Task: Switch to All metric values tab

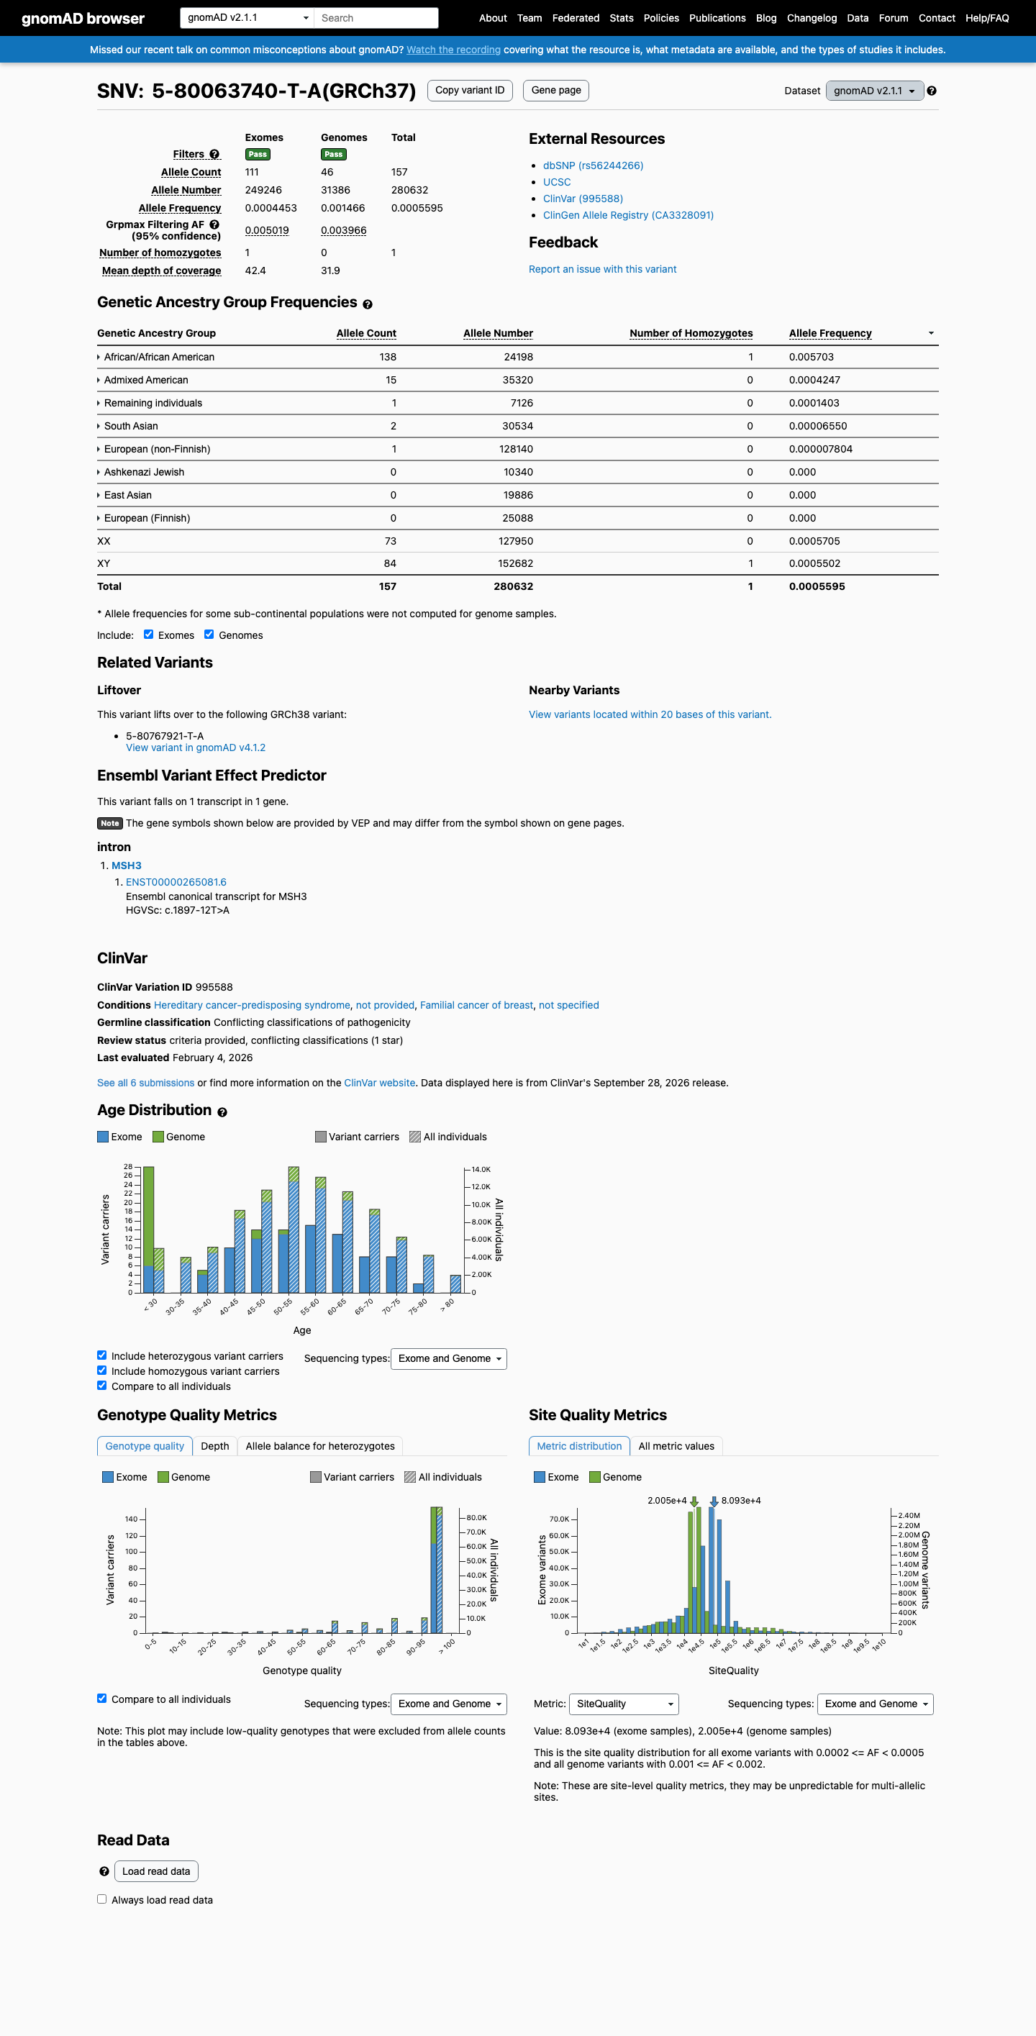Action: [x=676, y=1445]
